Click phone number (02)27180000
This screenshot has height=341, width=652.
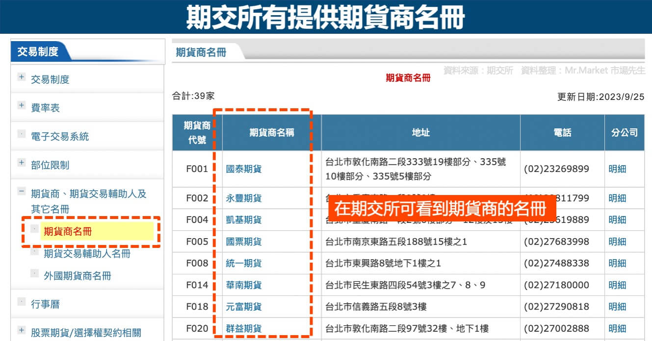(x=556, y=285)
